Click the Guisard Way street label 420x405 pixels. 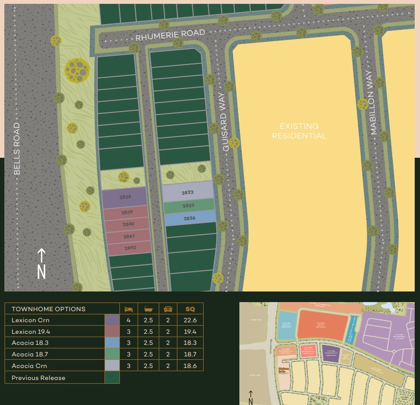coord(224,122)
